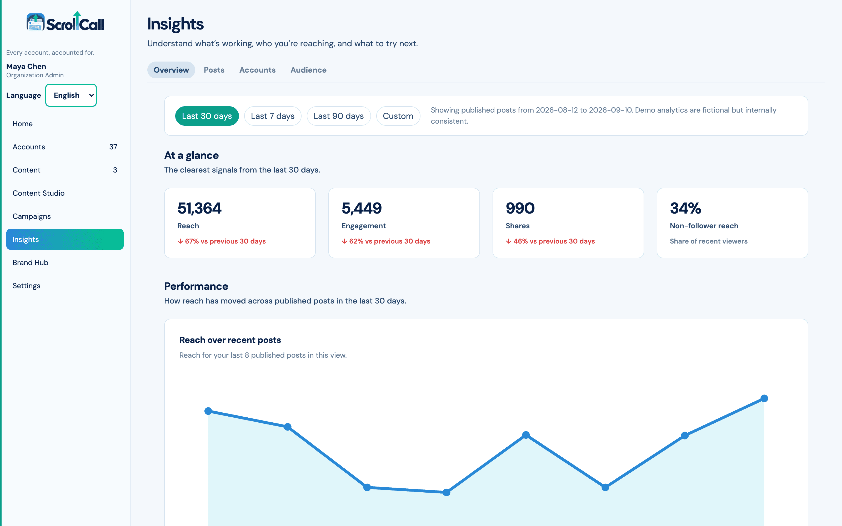Choose the Last 90 days range
Image resolution: width=842 pixels, height=526 pixels.
tap(339, 116)
